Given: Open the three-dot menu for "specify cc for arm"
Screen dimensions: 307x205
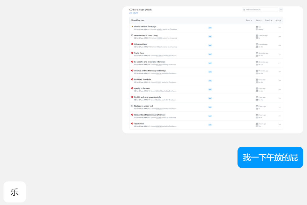Looking at the screenshot, I should click(280, 89).
